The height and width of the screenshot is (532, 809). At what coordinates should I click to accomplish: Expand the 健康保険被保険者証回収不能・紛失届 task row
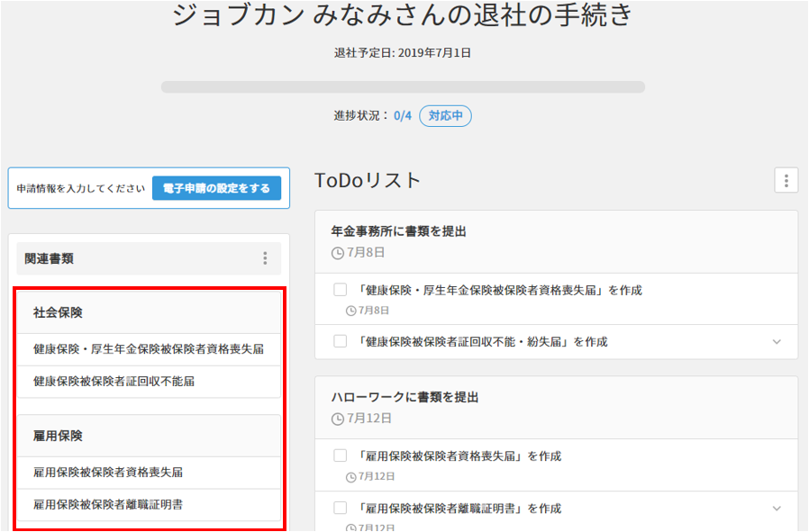[777, 342]
